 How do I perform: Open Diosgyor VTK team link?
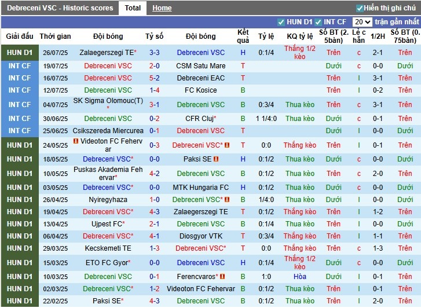pos(201,236)
